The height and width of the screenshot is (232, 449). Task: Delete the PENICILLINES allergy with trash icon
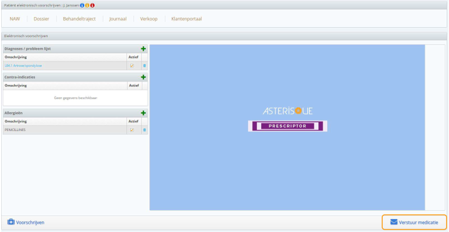144,130
